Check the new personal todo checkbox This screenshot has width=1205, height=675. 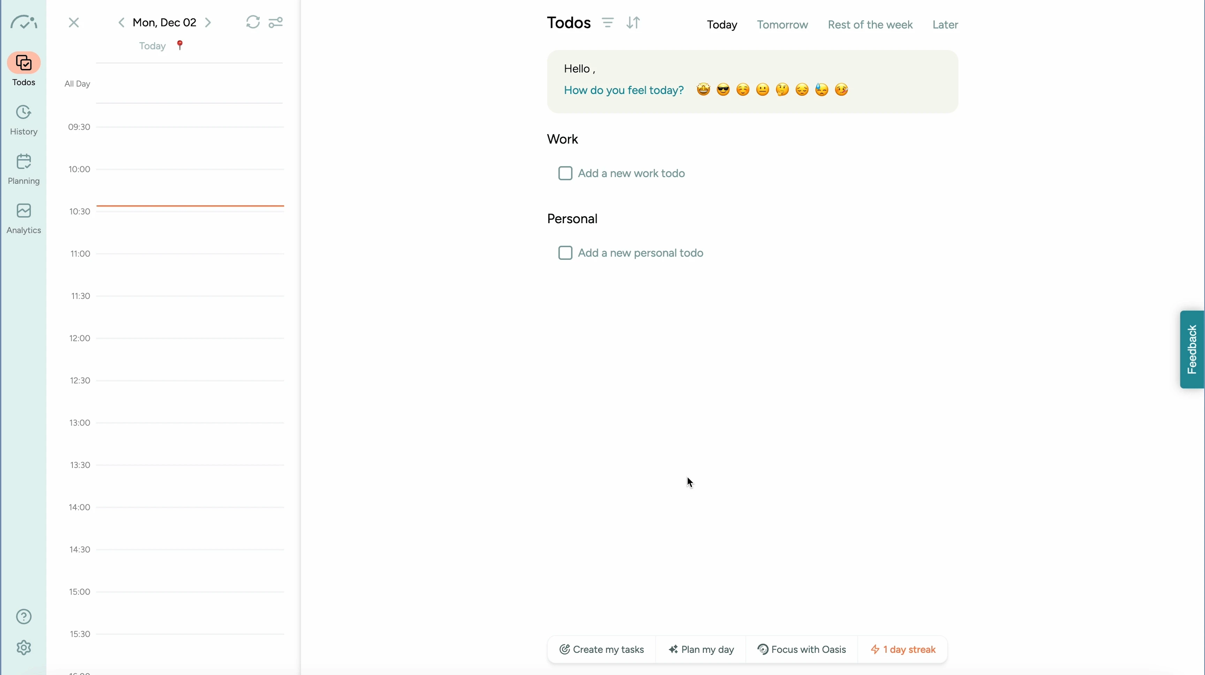565,252
